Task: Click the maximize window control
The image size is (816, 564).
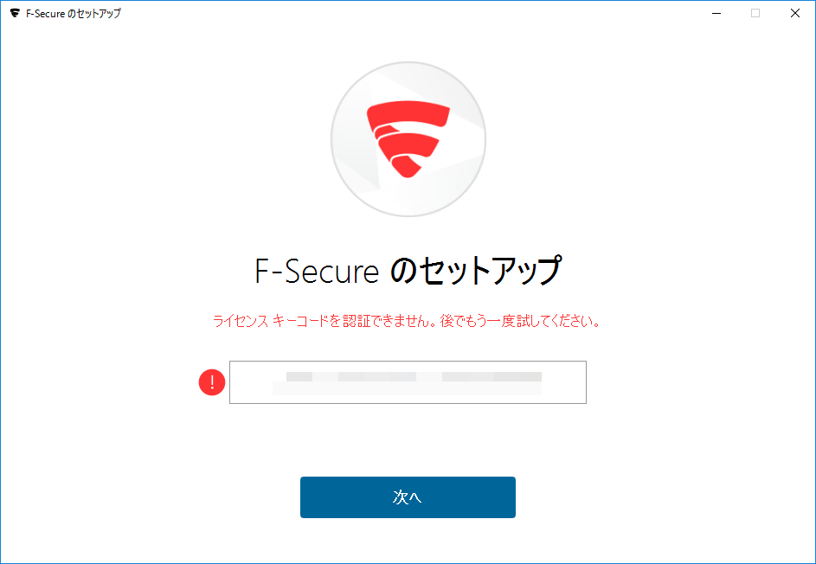Action: (x=755, y=13)
